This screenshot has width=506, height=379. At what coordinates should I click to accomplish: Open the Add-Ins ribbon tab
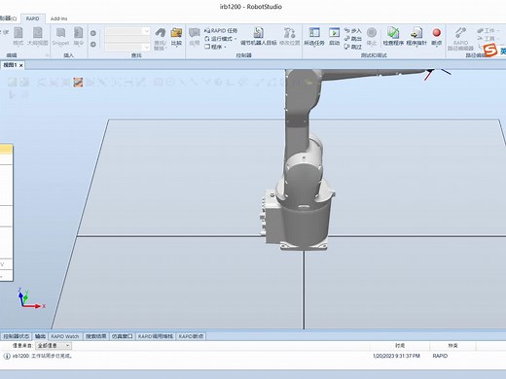(58, 18)
